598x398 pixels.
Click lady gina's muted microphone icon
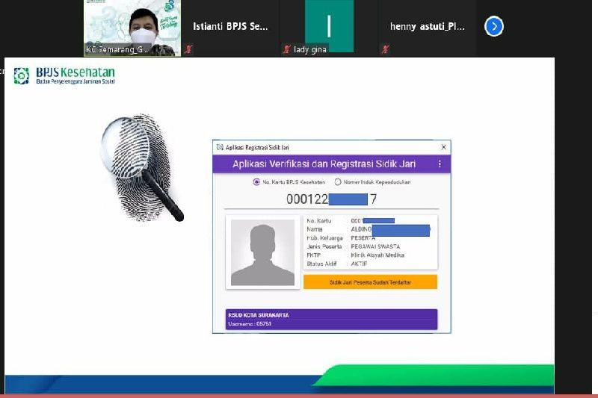point(286,49)
